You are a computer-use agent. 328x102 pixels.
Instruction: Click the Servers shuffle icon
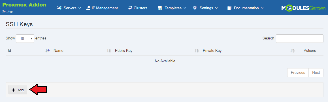[59, 8]
